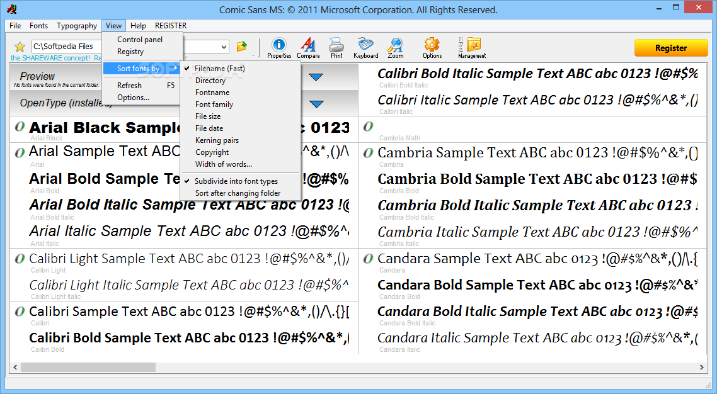Image resolution: width=717 pixels, height=394 pixels.
Task: Select Arial Italic sample text
Action: [x=189, y=232]
